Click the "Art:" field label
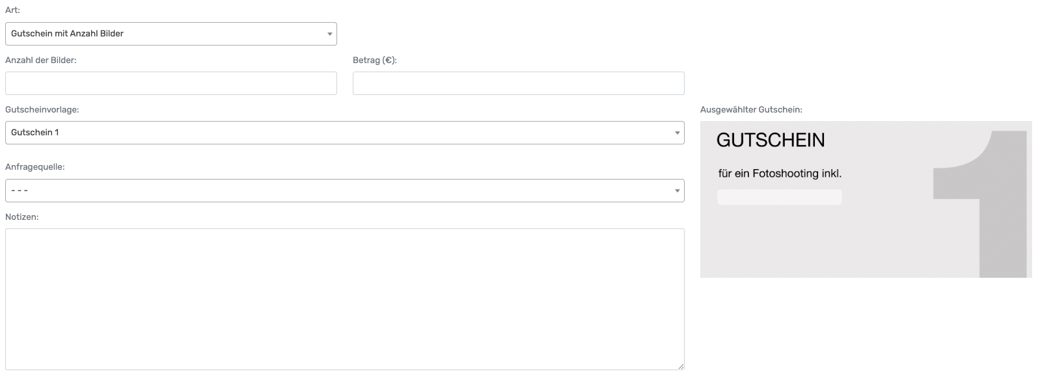Viewport: 1040px width, 376px height. (12, 10)
